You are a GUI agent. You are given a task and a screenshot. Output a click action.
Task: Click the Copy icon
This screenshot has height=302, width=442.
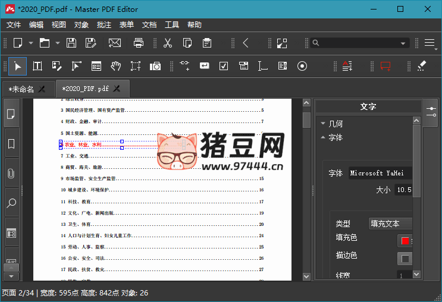coord(187,43)
